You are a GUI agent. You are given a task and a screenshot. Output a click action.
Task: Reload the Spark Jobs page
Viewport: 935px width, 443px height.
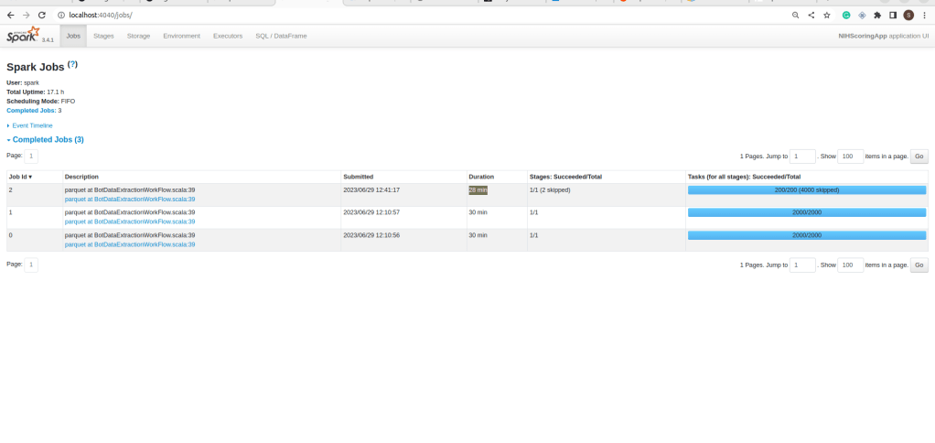[x=41, y=15]
